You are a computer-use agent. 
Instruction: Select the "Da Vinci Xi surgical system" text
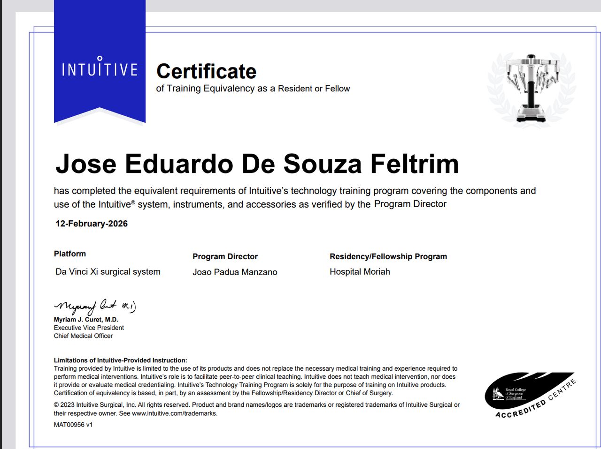click(x=108, y=272)
